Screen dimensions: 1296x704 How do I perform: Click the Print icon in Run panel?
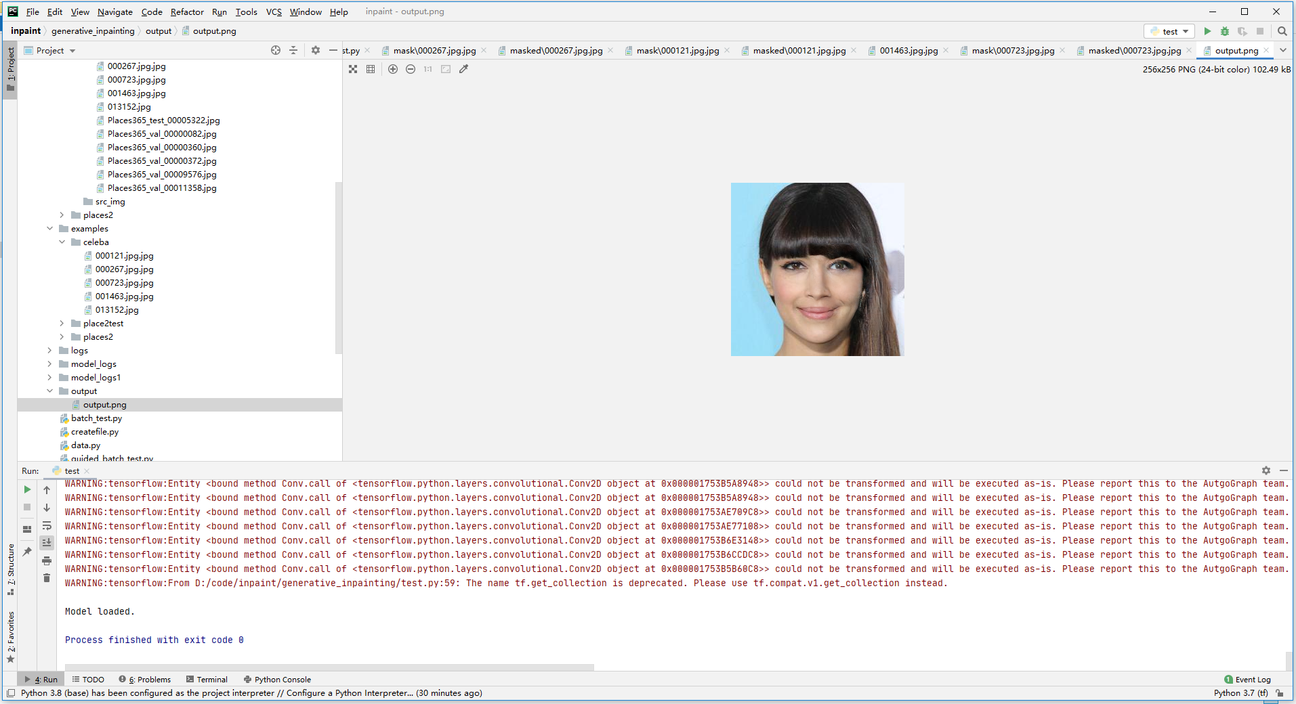[47, 560]
